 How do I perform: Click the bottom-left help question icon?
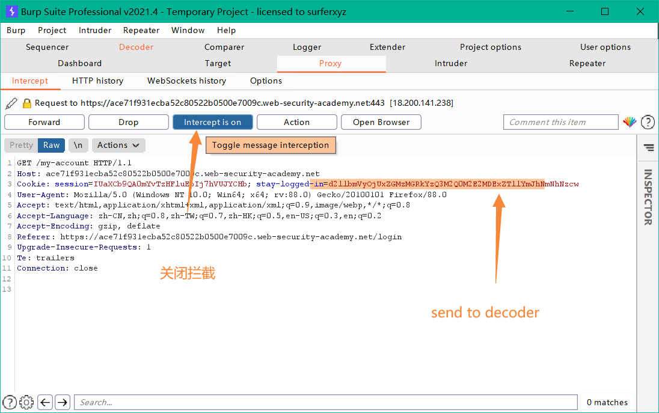[x=10, y=402]
